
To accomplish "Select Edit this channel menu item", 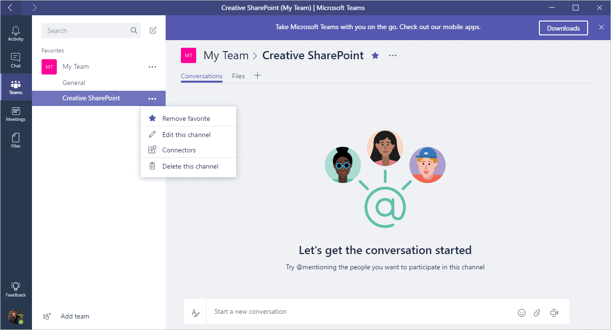I will pos(189,135).
